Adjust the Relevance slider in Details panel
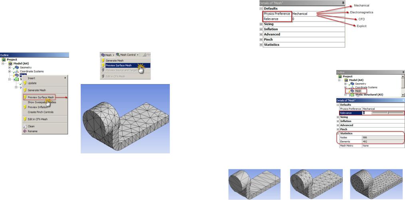 pyautogui.click(x=388, y=113)
